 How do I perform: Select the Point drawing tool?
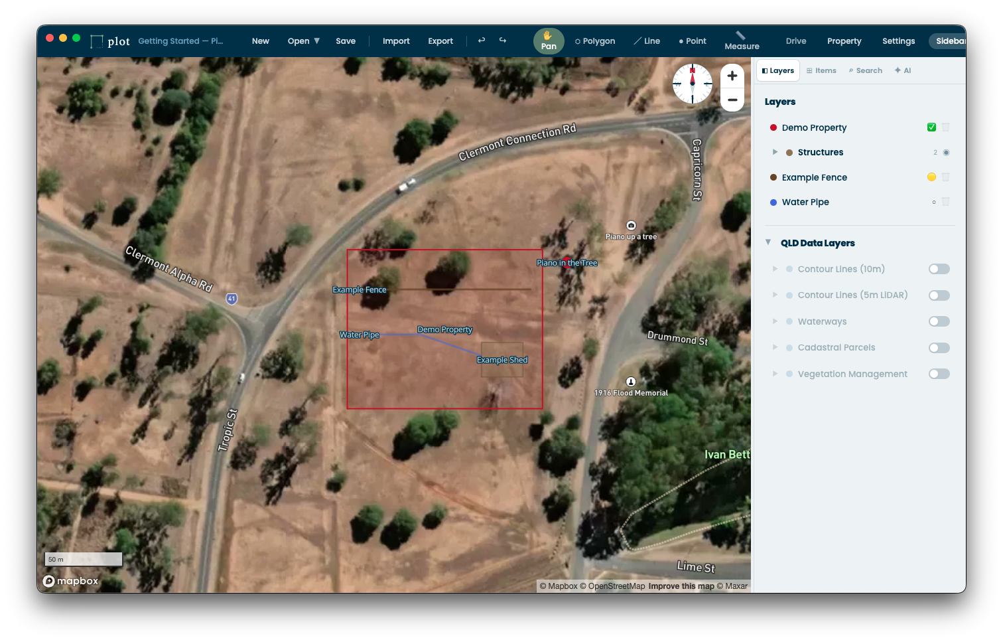point(692,40)
